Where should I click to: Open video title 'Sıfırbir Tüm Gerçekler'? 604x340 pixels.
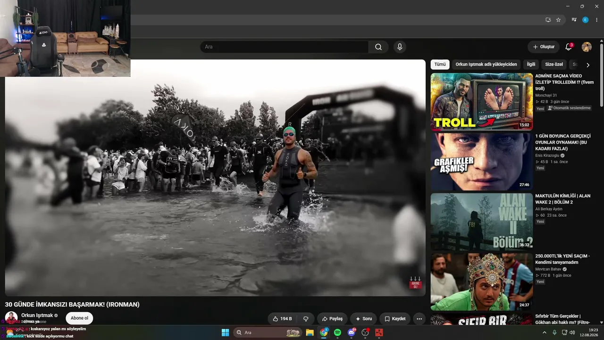563,319
